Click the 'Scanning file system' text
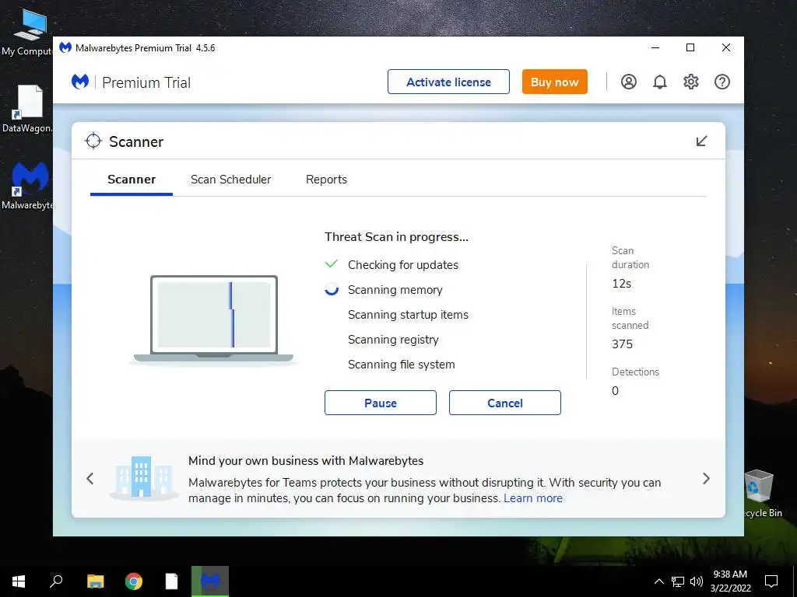797x597 pixels. (401, 365)
